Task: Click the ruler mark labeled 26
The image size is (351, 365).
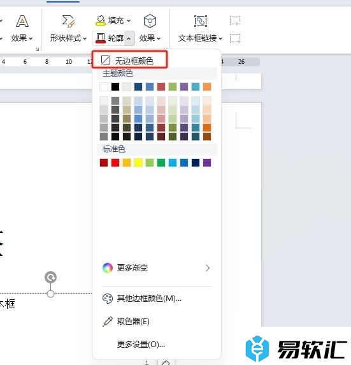Action: point(241,62)
